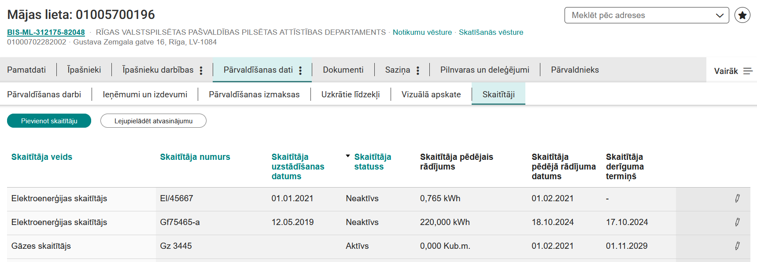The image size is (757, 262).
Task: Click the installation date 12.05.2019
Action: click(x=292, y=222)
